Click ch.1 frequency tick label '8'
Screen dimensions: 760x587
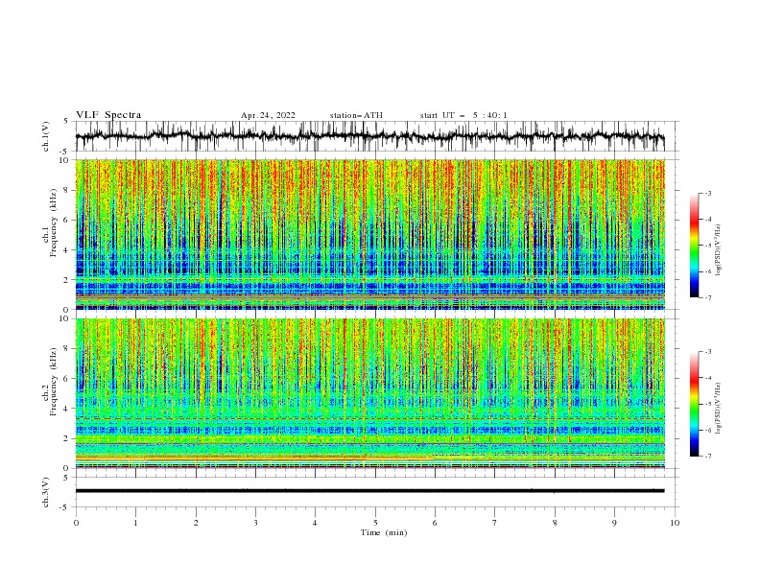66,190
